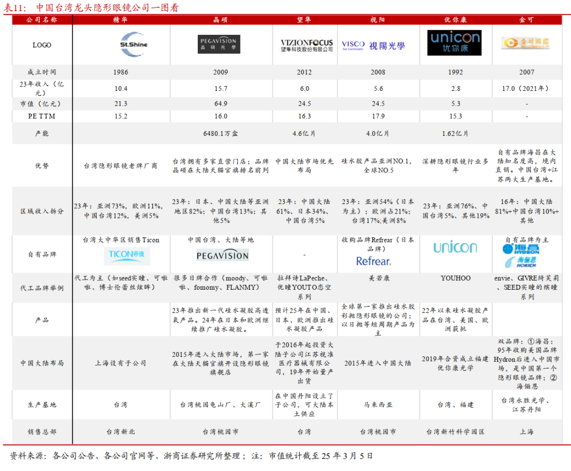Click the capacity value 6480.1万盒
The width and height of the screenshot is (571, 471).
click(x=220, y=134)
